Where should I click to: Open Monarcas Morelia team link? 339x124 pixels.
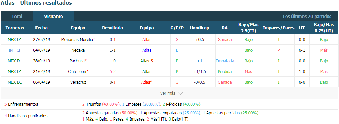pyautogui.click(x=77, y=40)
